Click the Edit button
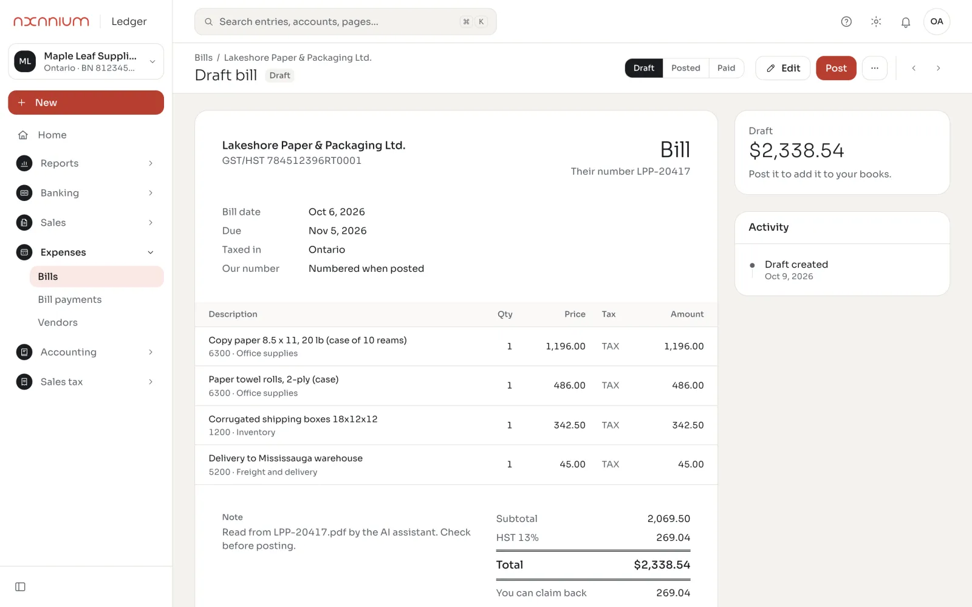The width and height of the screenshot is (972, 607). click(783, 68)
